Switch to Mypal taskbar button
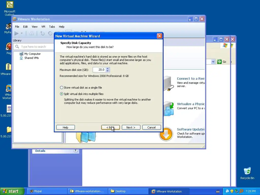 [x=47, y=191]
